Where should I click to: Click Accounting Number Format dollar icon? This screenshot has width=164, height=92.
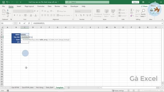coord(76,15)
